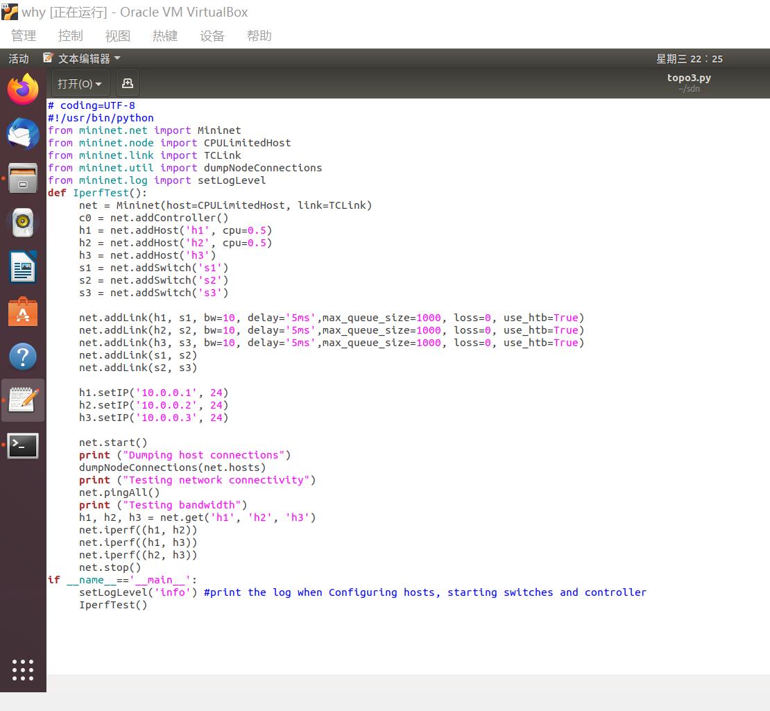Open the Files manager dock icon
The width and height of the screenshot is (770, 711).
[x=23, y=178]
